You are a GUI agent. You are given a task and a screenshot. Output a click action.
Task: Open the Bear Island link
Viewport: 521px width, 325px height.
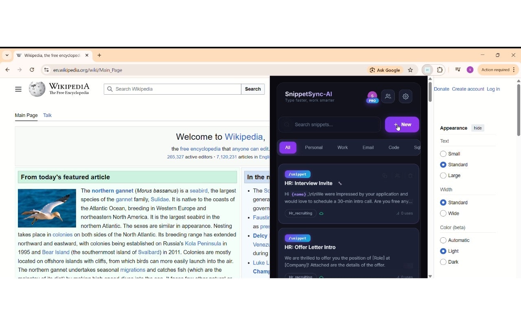[x=56, y=252]
